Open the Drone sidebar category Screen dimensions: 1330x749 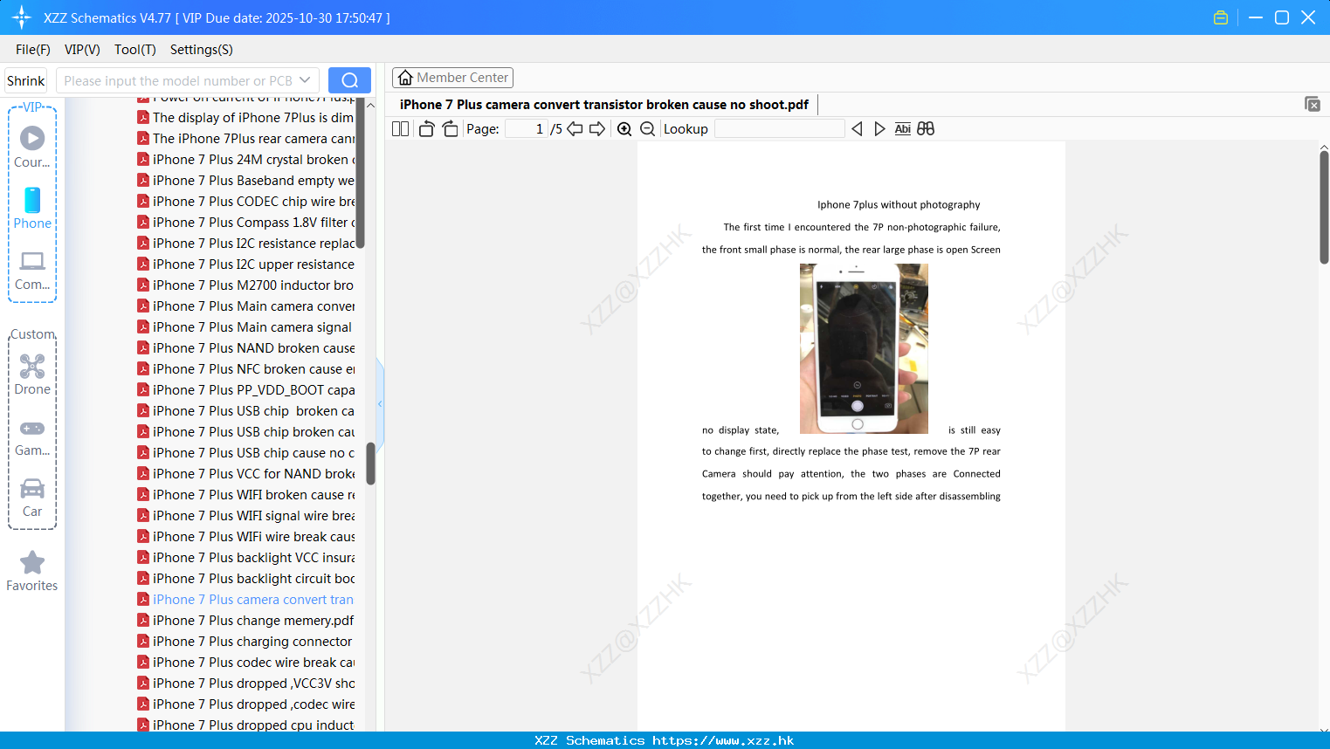pyautogui.click(x=32, y=374)
